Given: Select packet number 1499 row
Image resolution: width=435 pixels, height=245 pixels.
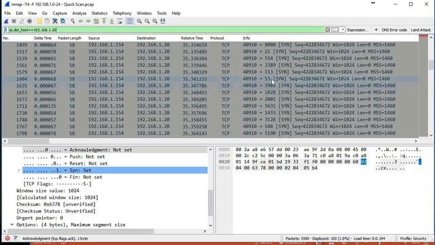Looking at the screenshot, I should coord(210,45).
